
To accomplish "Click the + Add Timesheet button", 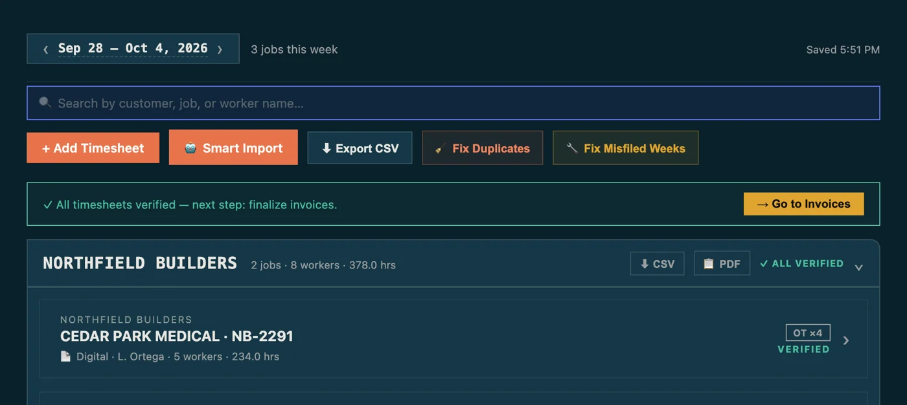I will coord(93,148).
